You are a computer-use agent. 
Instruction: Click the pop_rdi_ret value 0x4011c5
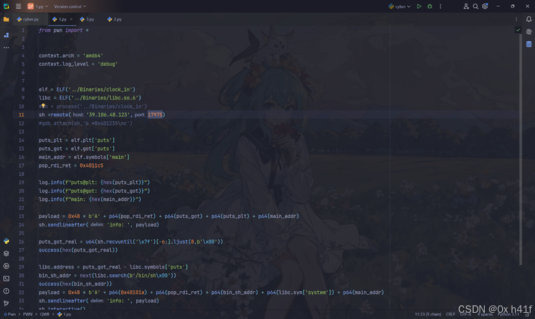91,165
